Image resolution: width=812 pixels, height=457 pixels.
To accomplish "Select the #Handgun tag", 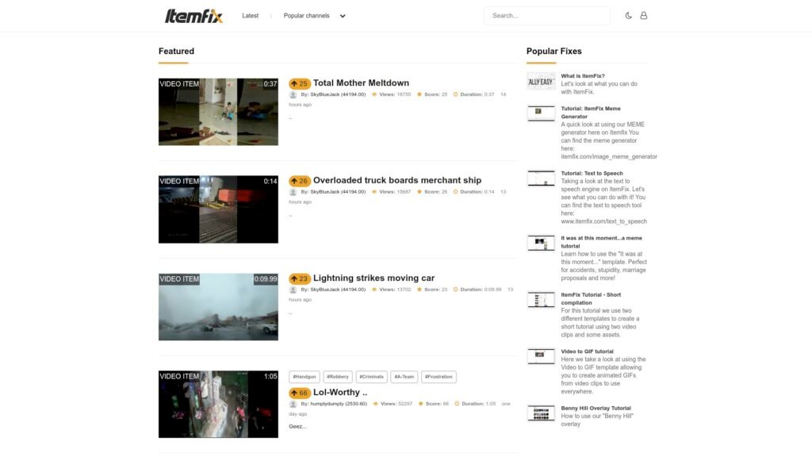I will [x=304, y=377].
